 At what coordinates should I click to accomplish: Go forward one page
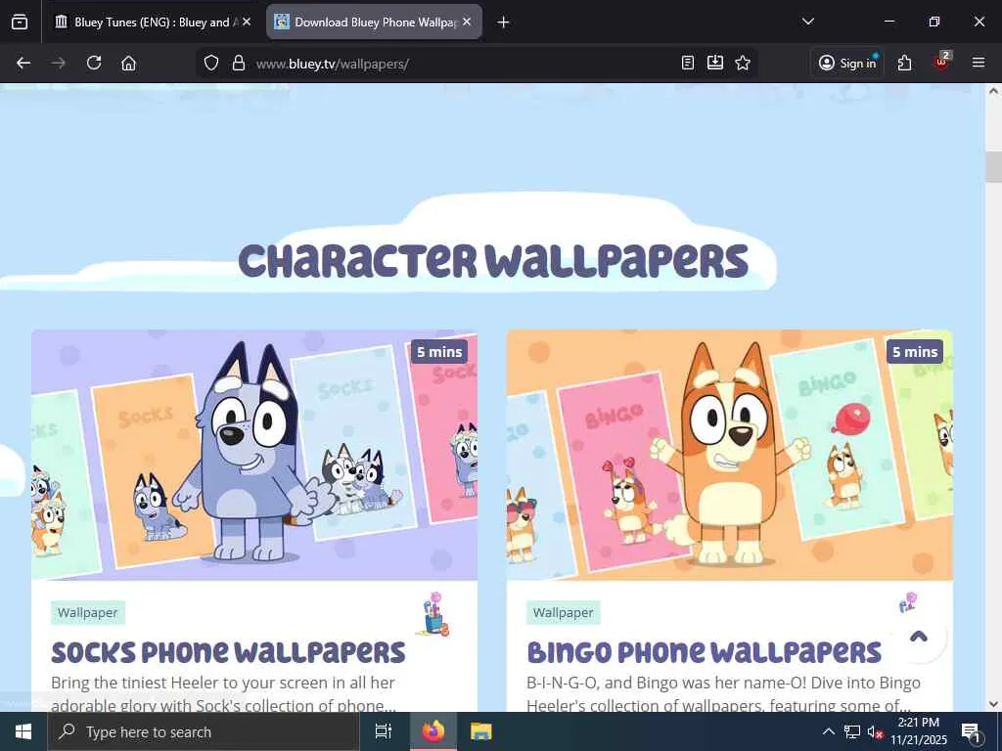click(58, 64)
